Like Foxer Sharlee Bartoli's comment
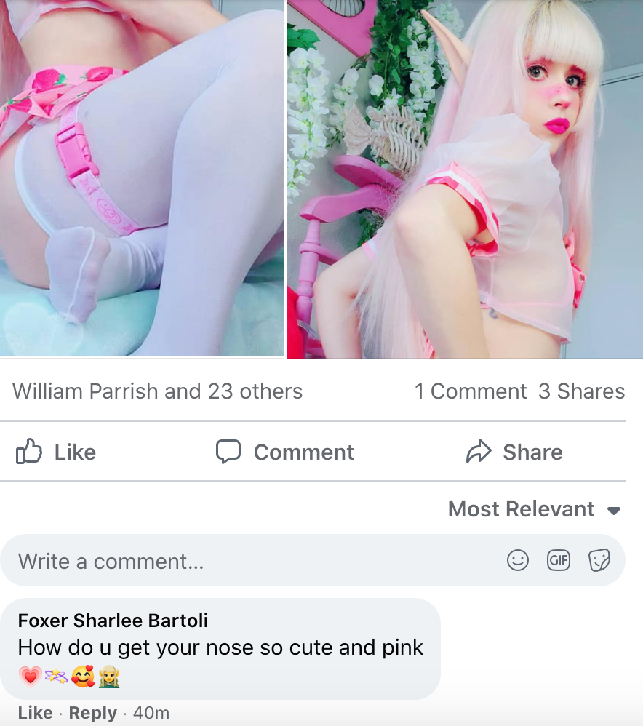The image size is (643, 726). click(35, 713)
